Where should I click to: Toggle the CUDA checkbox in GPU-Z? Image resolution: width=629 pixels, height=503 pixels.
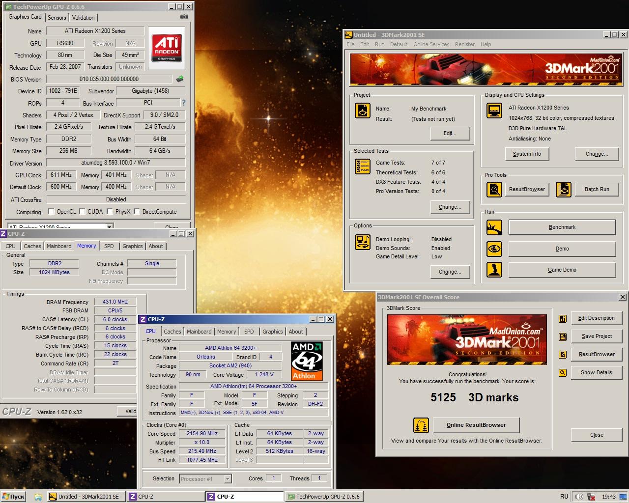(x=82, y=212)
